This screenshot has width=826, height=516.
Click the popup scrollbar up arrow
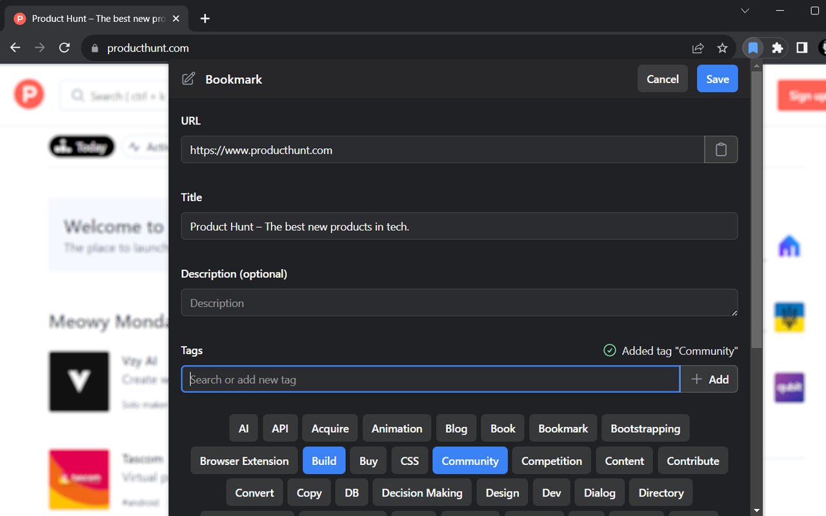point(757,64)
